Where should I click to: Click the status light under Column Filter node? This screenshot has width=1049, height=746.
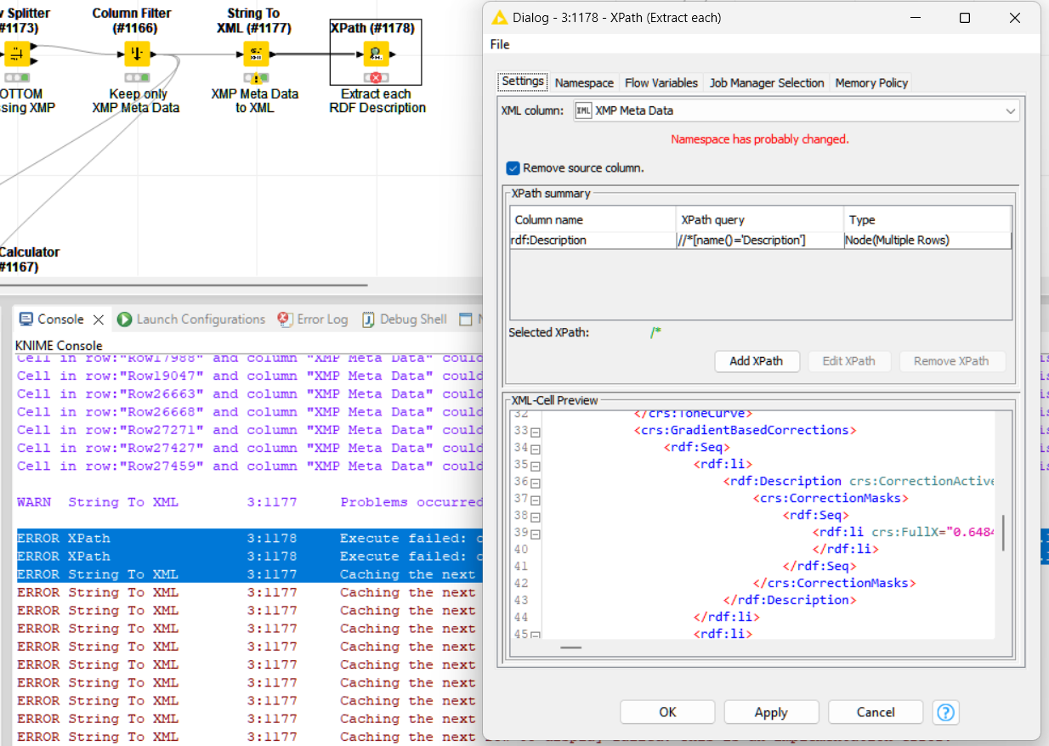[x=137, y=78]
